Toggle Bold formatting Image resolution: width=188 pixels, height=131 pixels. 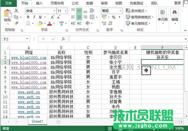(x=28, y=17)
